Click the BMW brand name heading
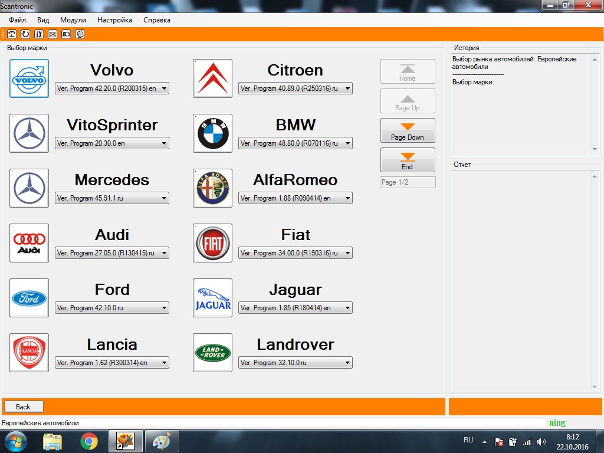Screen dimensions: 604x453 coord(296,125)
